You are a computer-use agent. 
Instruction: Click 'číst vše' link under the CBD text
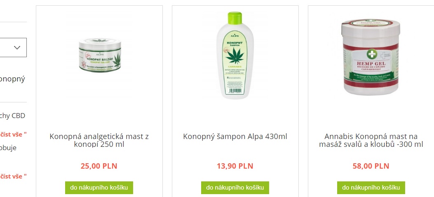pos(13,134)
